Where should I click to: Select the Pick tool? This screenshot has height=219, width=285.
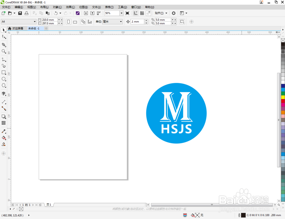pos(4,30)
